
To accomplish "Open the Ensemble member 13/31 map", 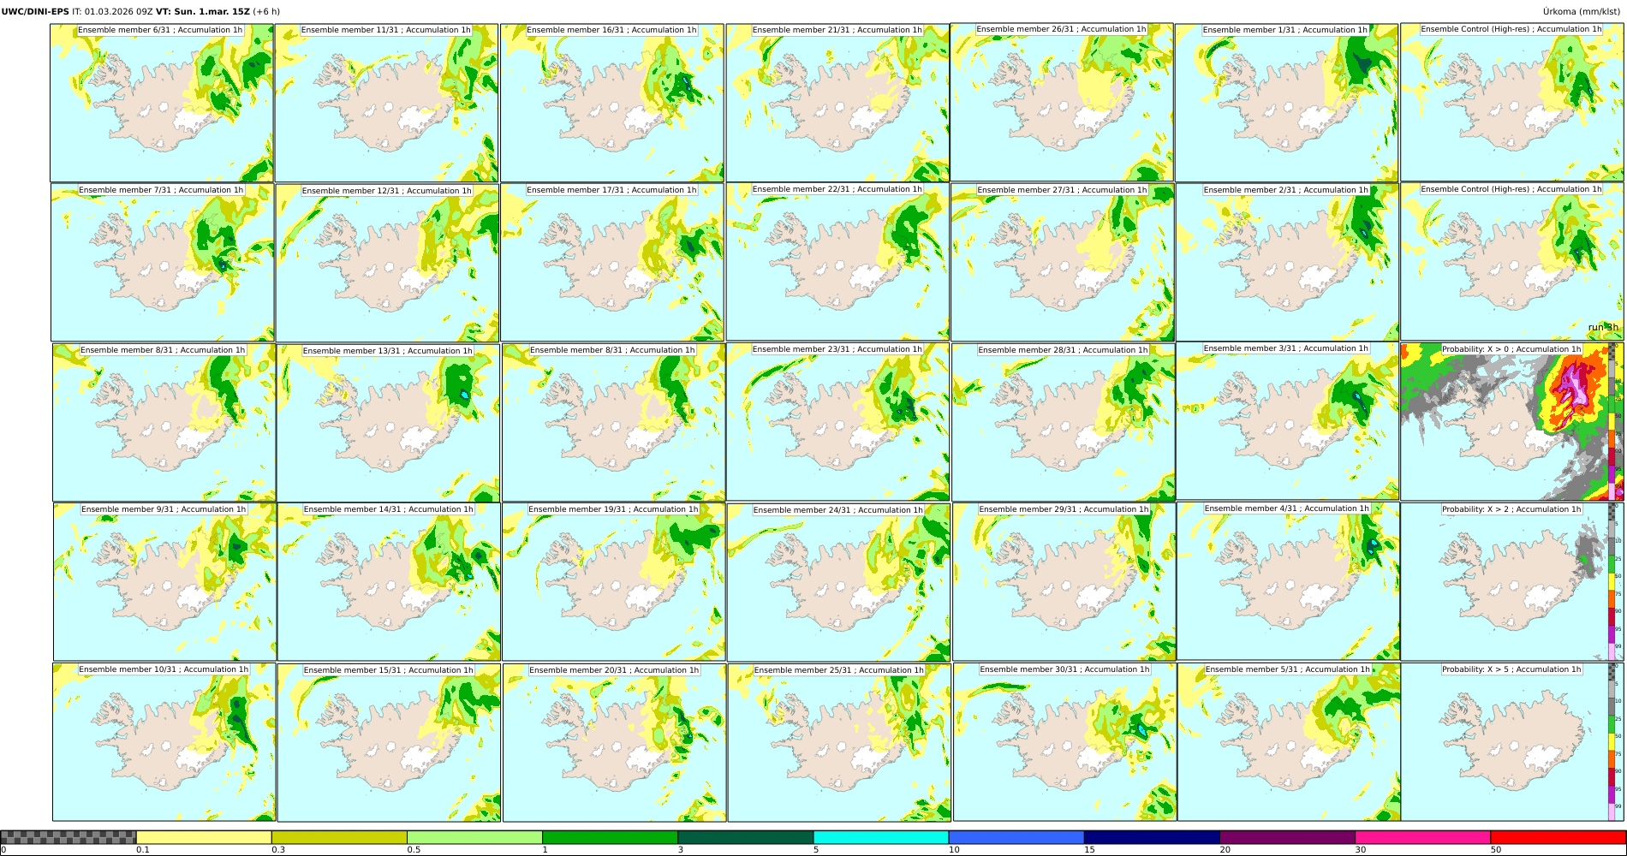I will (x=388, y=423).
